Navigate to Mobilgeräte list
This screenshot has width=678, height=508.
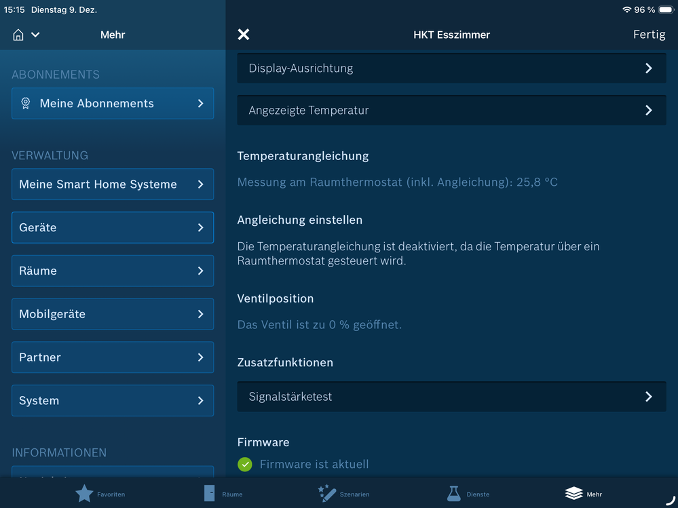click(112, 314)
